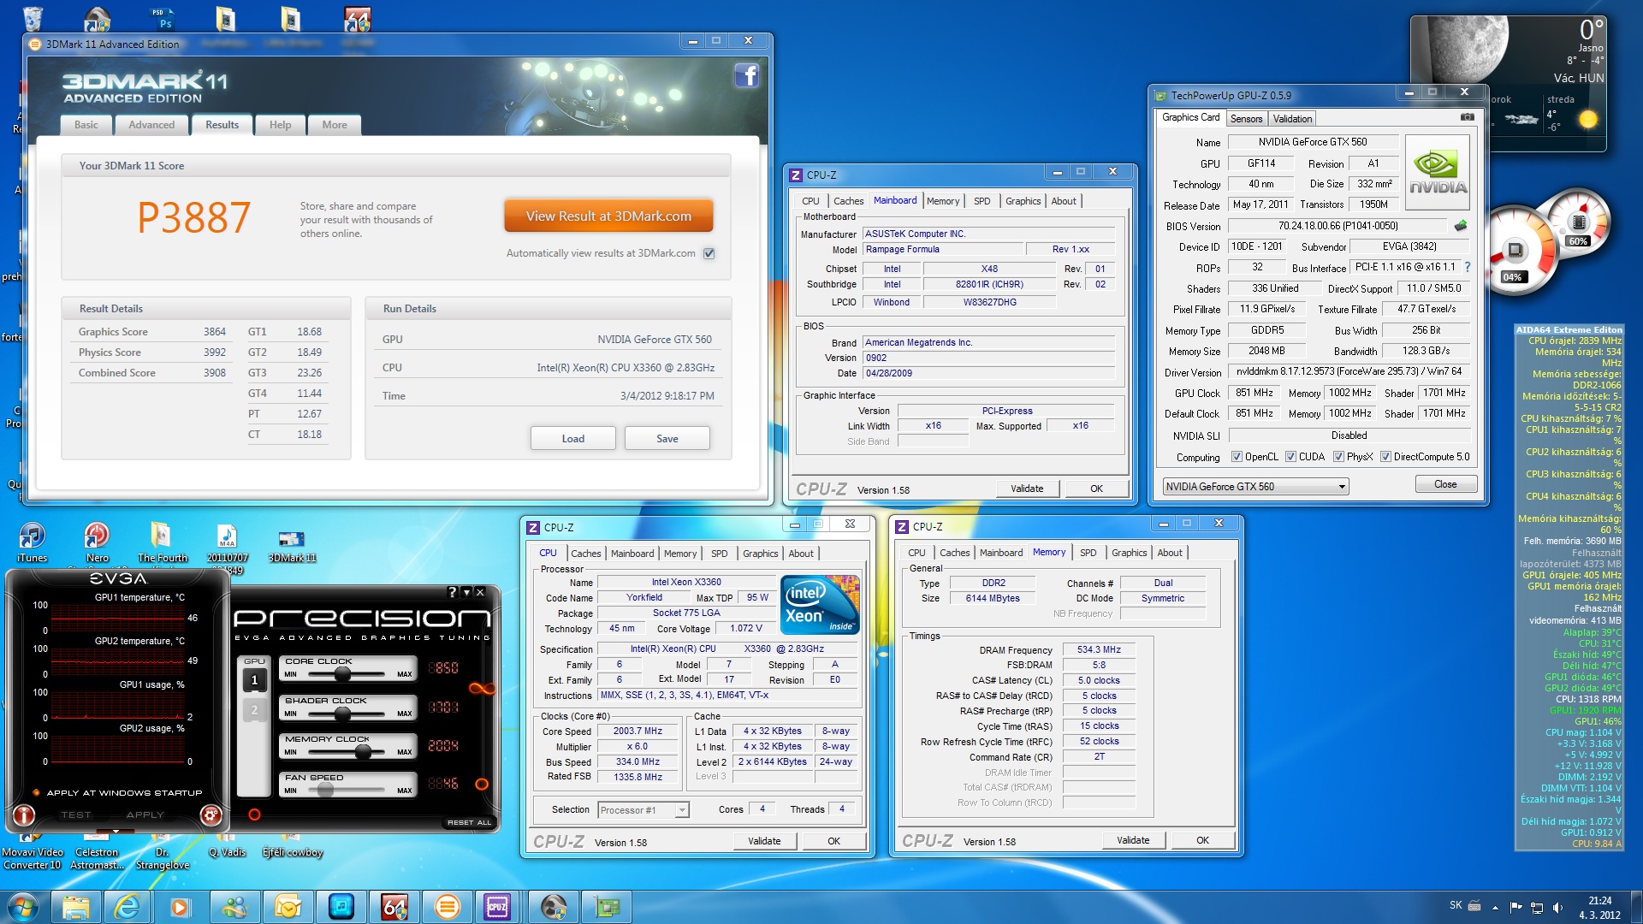Screen dimensions: 1643x924
Task: Switch to the Sensors tab in GPU-Z
Action: click(x=1246, y=119)
